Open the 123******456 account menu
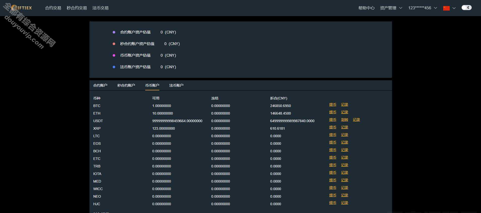 coord(423,8)
